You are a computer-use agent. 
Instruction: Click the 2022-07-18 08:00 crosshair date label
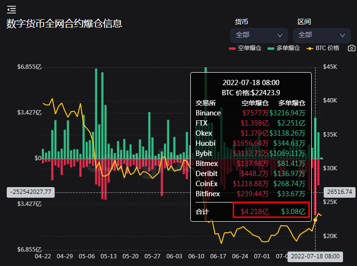click(x=316, y=256)
